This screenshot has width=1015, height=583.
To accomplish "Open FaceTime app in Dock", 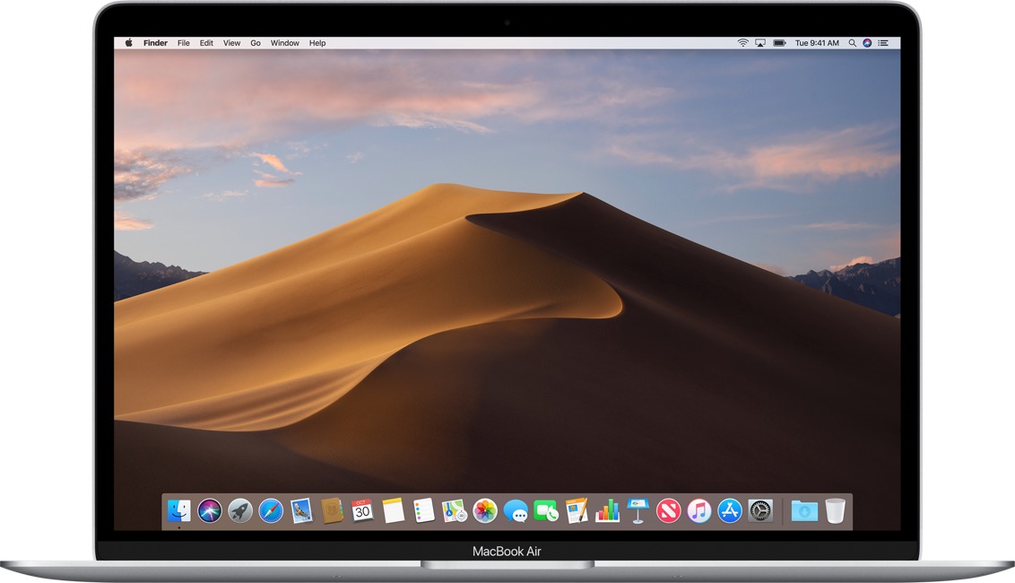I will (x=546, y=511).
